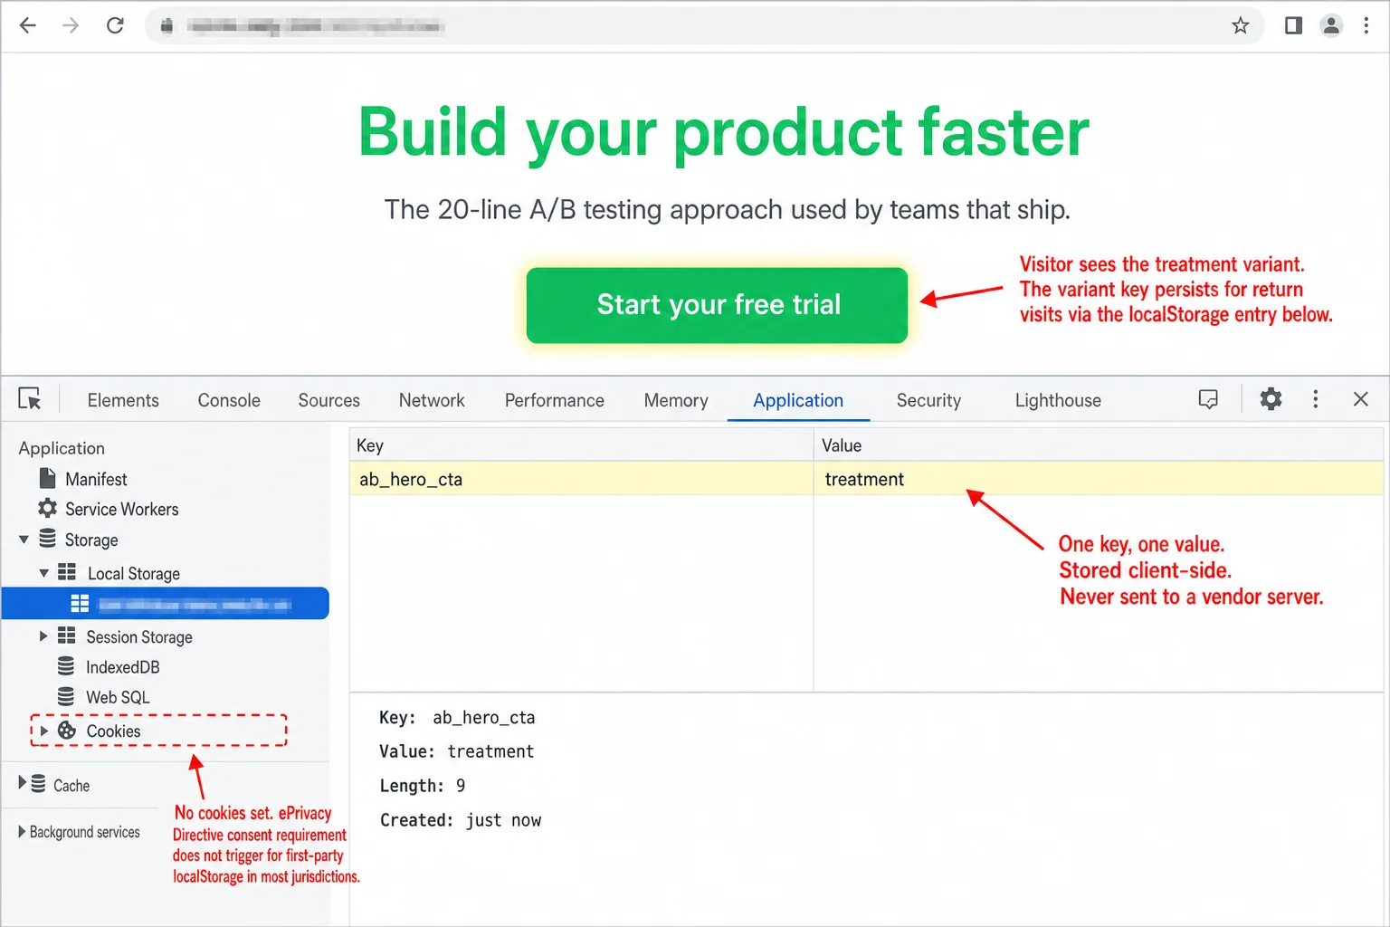The width and height of the screenshot is (1390, 927).
Task: Activate the inspect element picker icon
Action: coord(30,398)
